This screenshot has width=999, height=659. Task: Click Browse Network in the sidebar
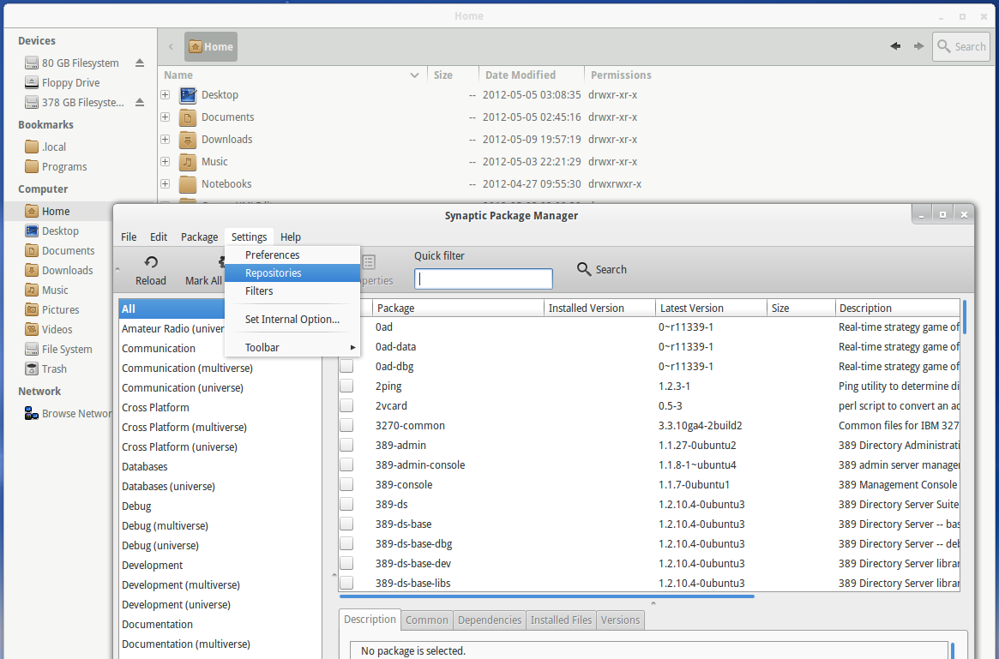(68, 413)
